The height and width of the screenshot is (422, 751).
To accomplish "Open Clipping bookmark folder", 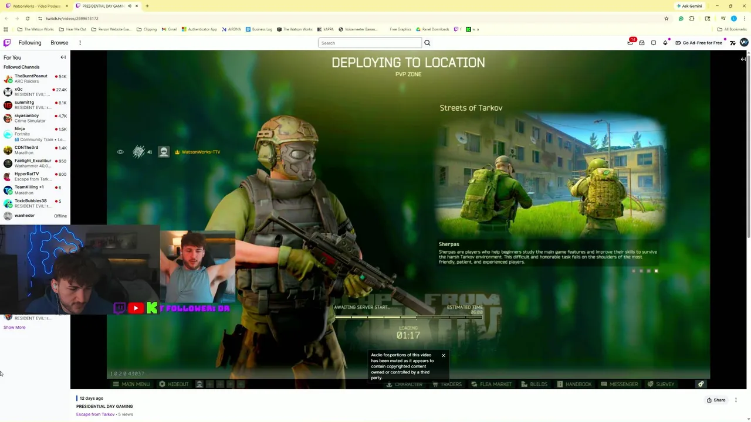I will tap(147, 29).
